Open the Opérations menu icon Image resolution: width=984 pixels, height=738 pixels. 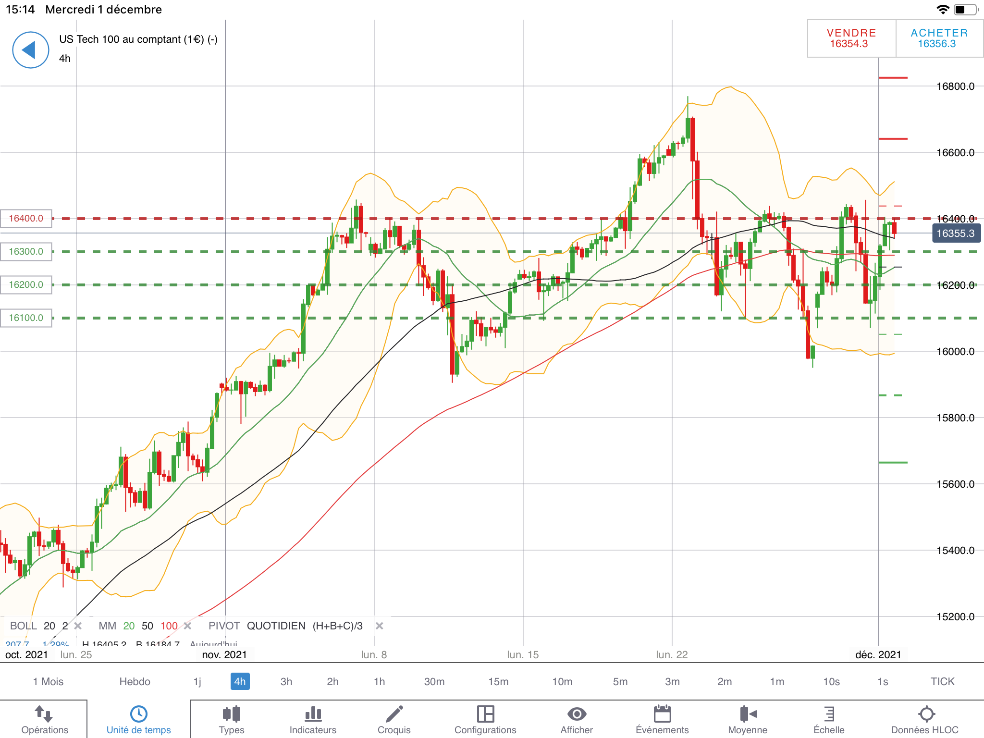44,714
